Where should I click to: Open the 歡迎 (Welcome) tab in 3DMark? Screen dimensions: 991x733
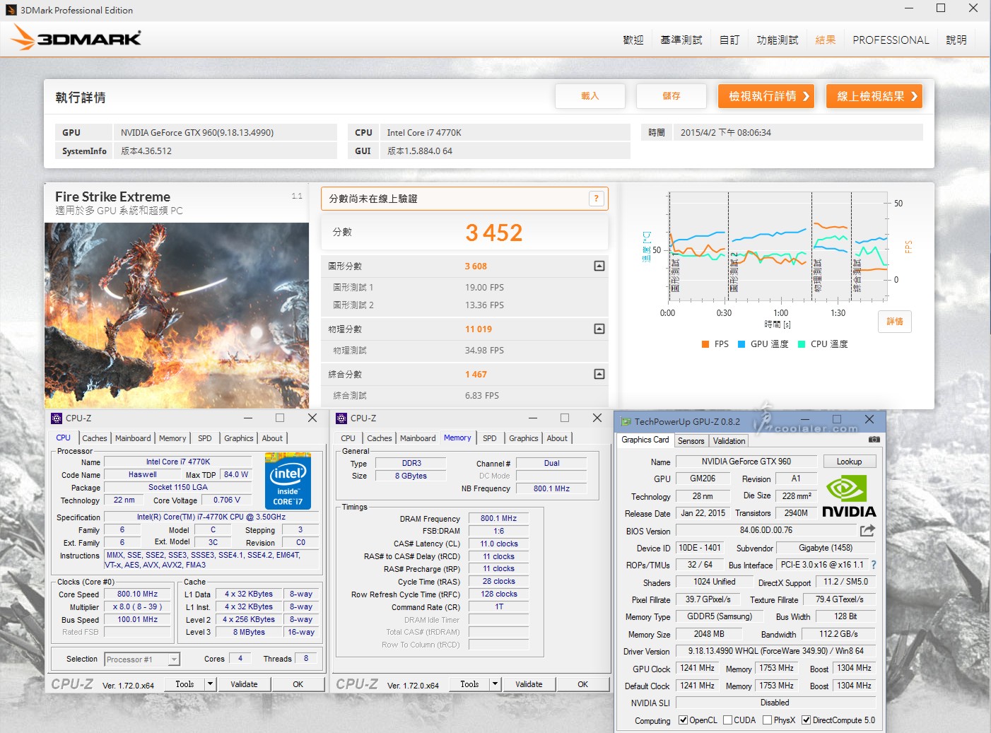(x=633, y=40)
